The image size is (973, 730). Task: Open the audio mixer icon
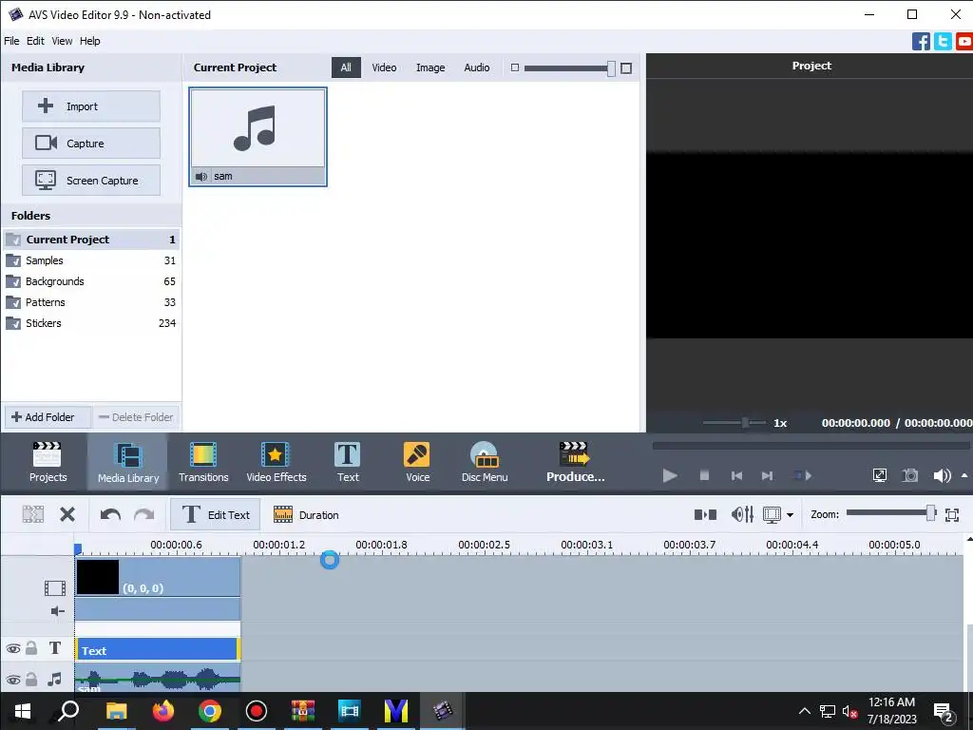[x=742, y=514]
